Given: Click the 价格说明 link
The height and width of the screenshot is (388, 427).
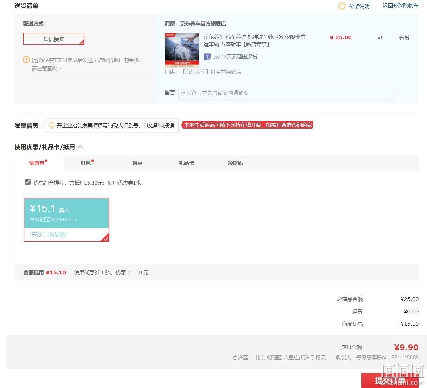Looking at the screenshot, I should coord(359,6).
